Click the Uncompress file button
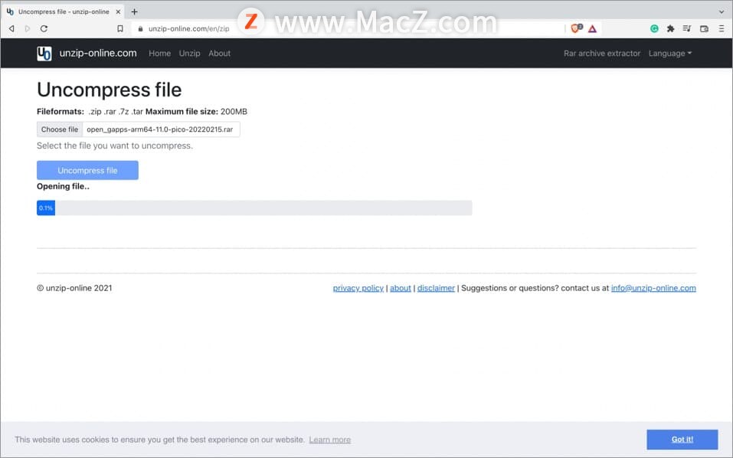The height and width of the screenshot is (458, 733). click(x=87, y=170)
